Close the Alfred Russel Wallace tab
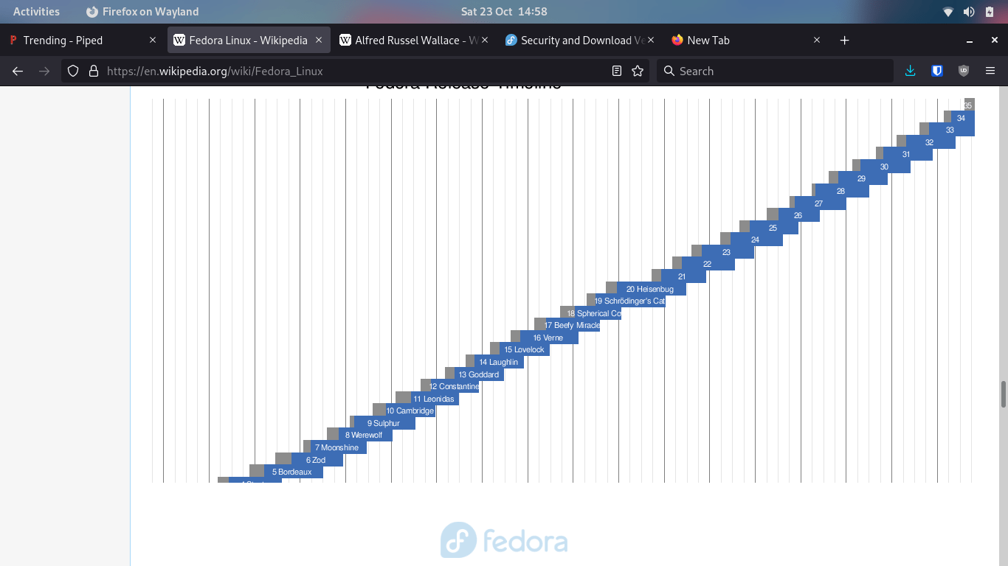 [x=485, y=41]
